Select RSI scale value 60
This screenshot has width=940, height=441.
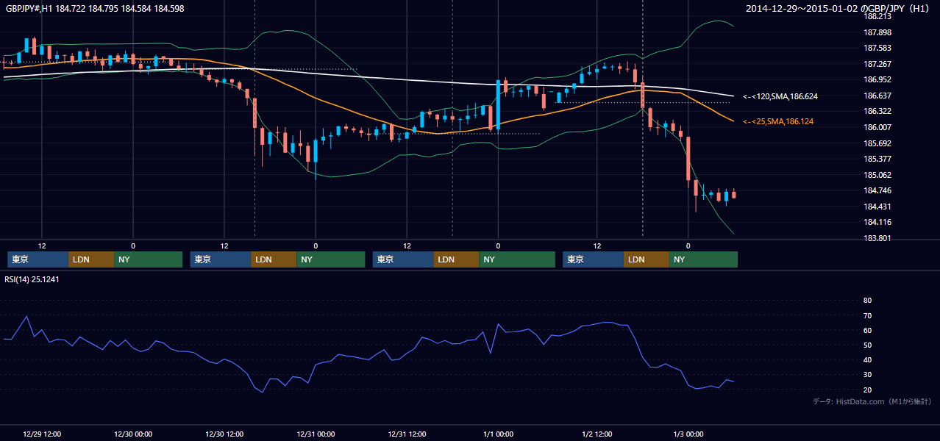pyautogui.click(x=867, y=330)
